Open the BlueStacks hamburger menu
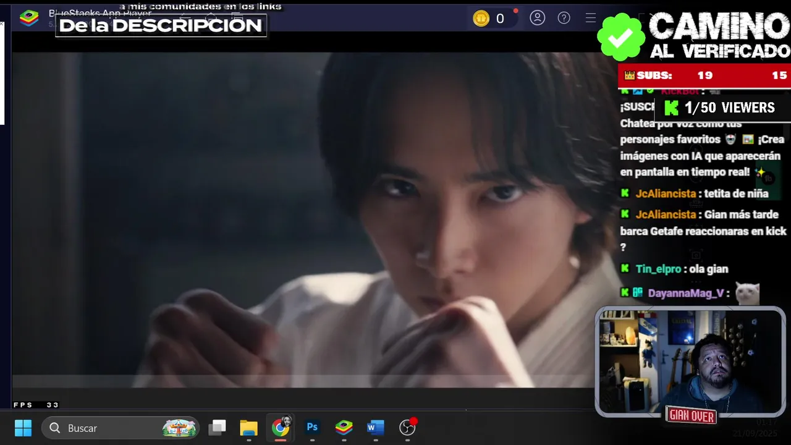 (x=591, y=18)
